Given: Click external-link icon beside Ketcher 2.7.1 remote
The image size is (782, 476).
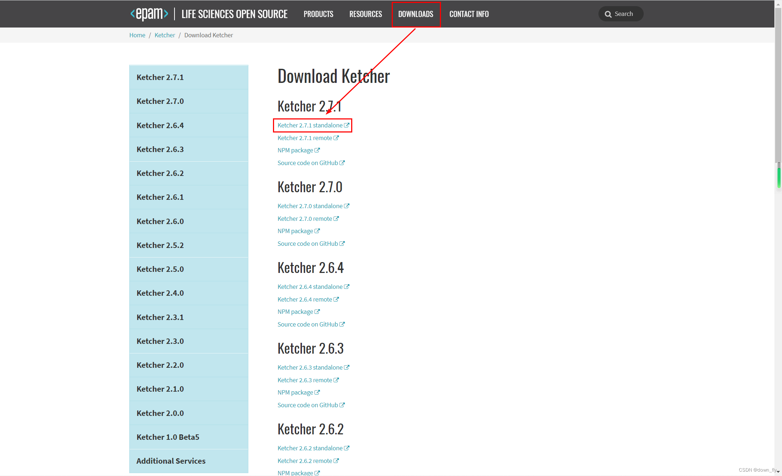Looking at the screenshot, I should pos(336,138).
